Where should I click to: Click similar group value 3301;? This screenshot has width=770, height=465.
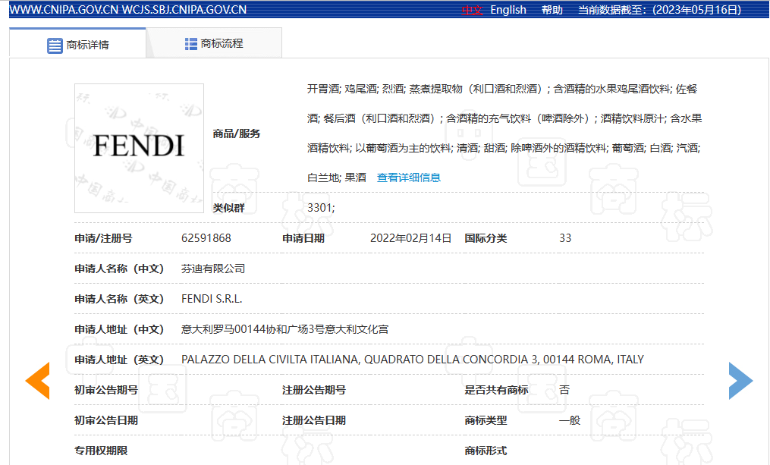pos(321,208)
